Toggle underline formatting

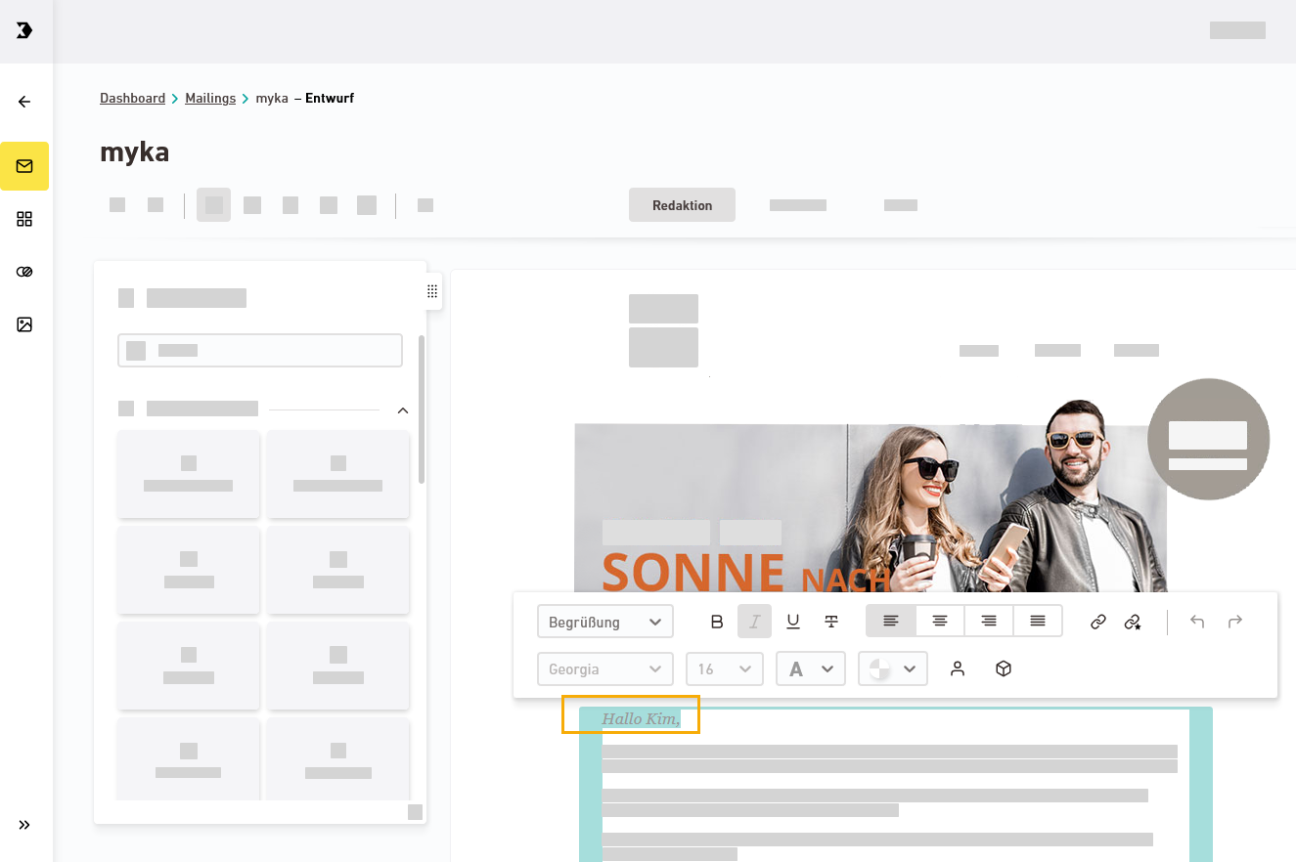pos(793,622)
